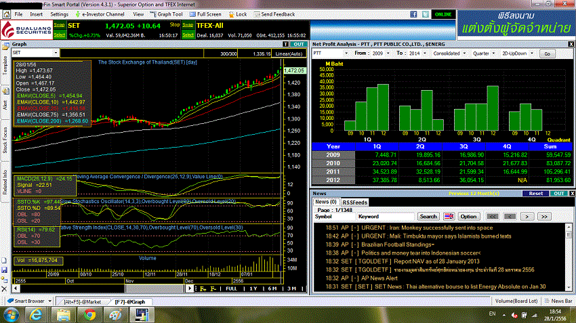Open the News Bar in the status bar
576x323 pixels.
[x=558, y=301]
